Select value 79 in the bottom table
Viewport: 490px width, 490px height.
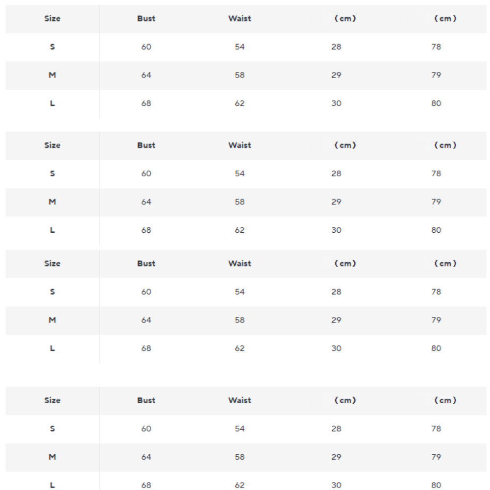coord(436,457)
